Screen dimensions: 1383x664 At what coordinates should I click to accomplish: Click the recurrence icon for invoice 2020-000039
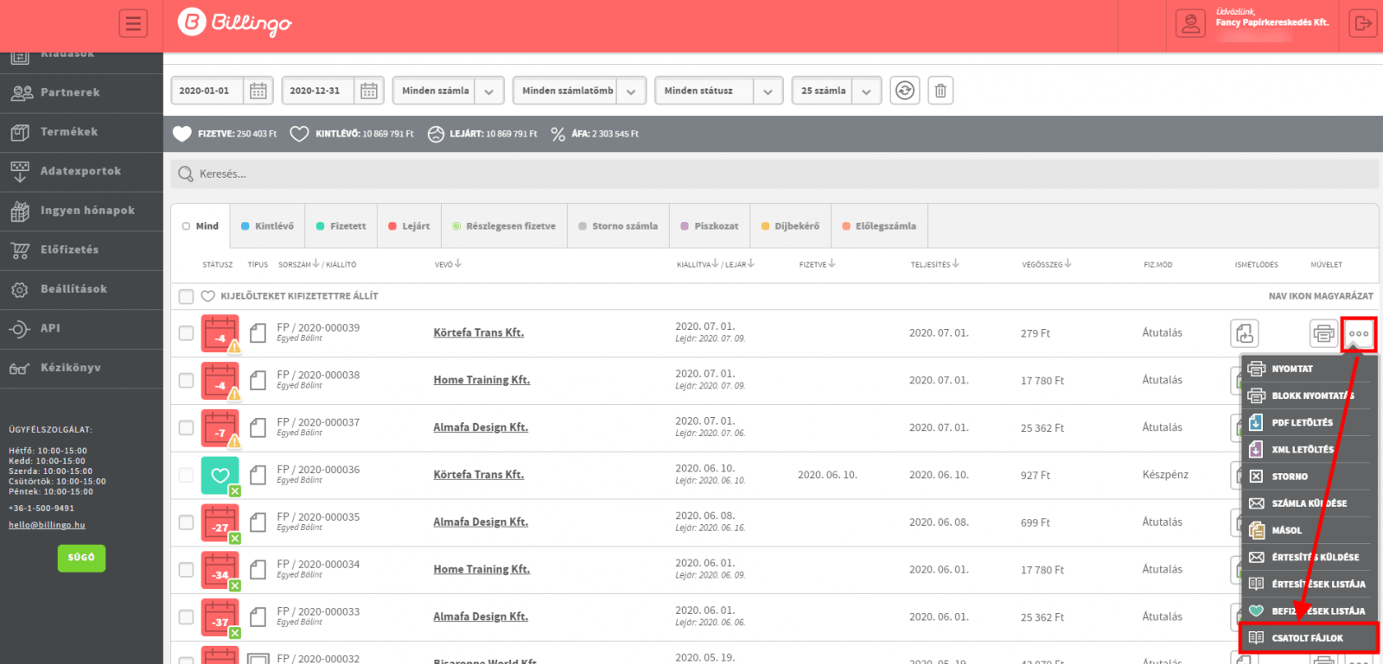point(1245,332)
